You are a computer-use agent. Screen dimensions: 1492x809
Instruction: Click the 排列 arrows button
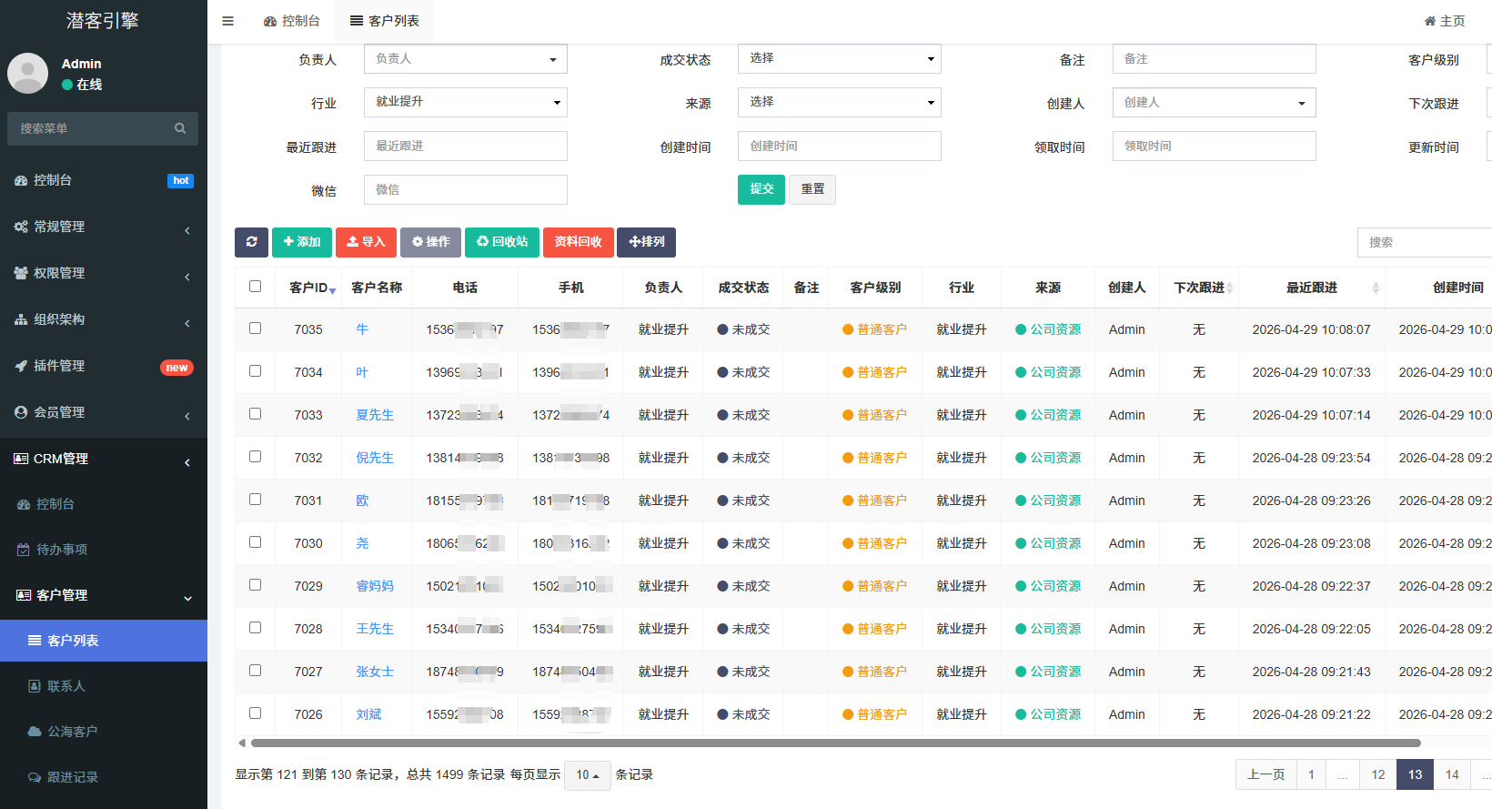[647, 242]
